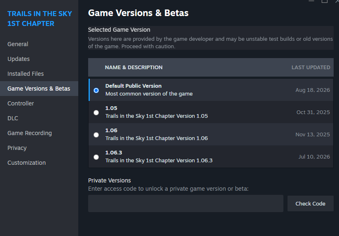Click the NAME & DESCRIPTION column header

[133, 68]
